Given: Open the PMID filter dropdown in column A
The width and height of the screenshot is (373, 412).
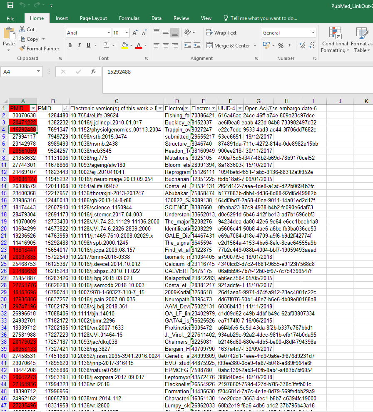Looking at the screenshot, I should coord(33,108).
